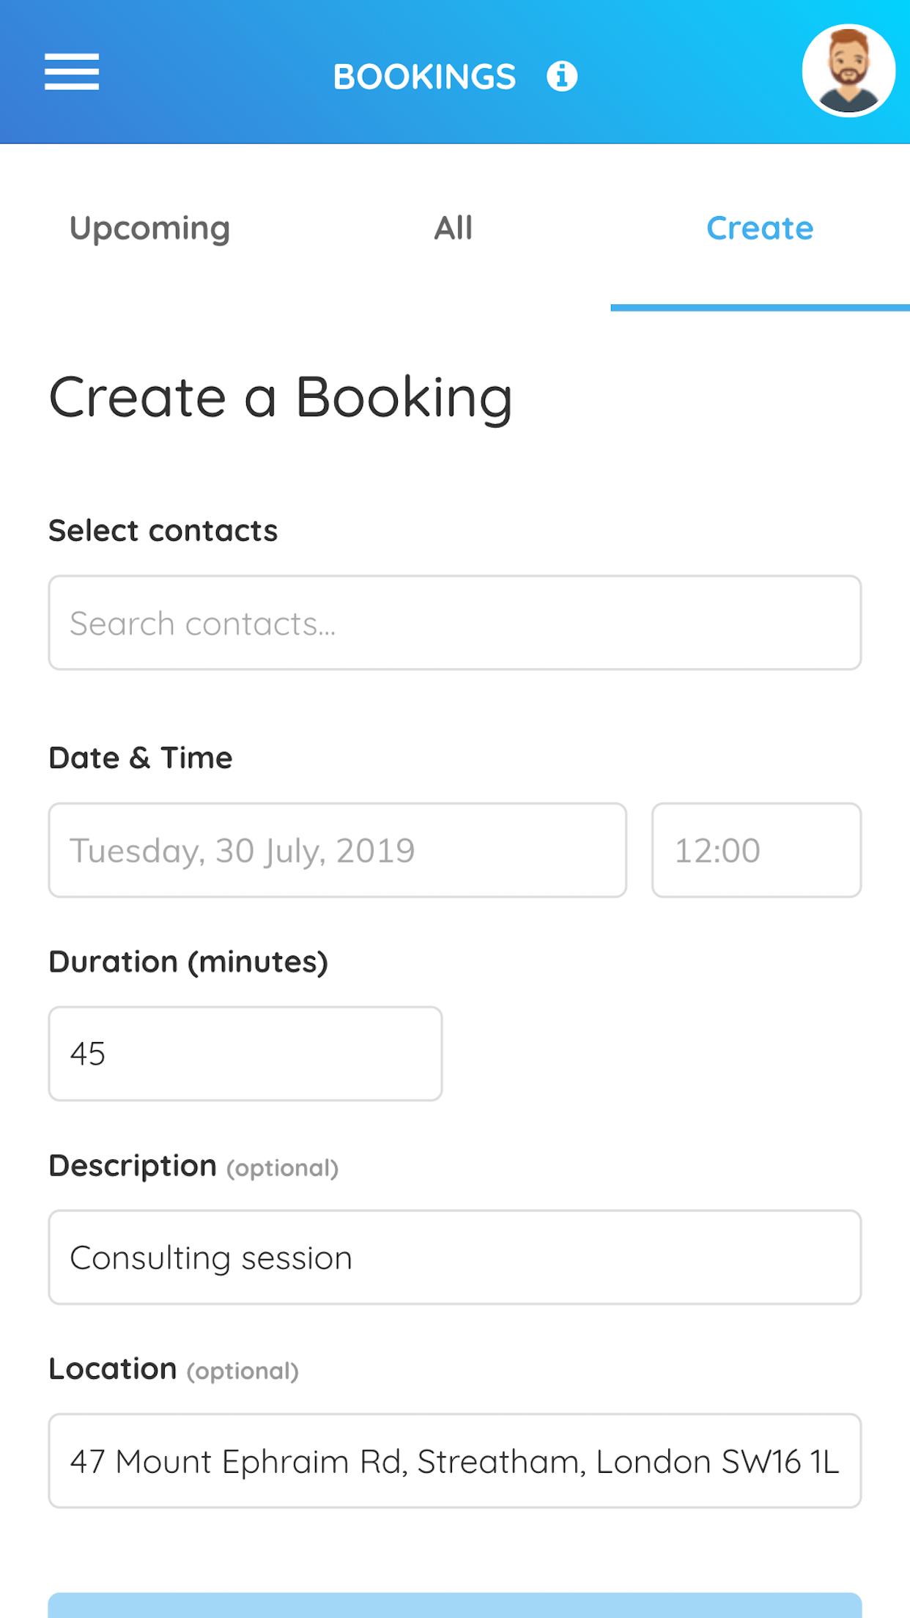Screen dimensions: 910x1618
Task: Switch to the All bookings tab
Action: pyautogui.click(x=454, y=228)
